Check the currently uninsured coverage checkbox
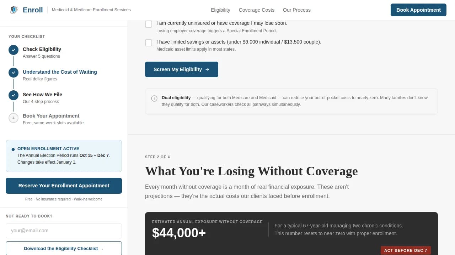455x255 pixels. (x=149, y=24)
